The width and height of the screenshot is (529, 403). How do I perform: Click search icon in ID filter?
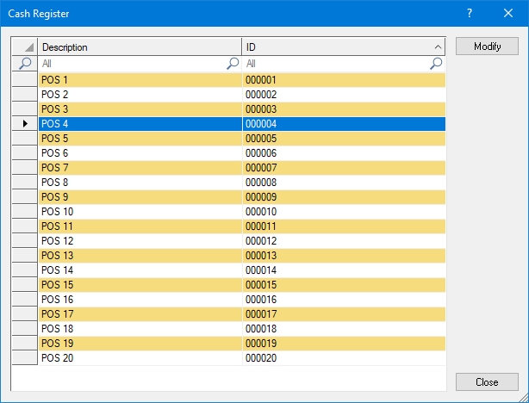tap(436, 64)
